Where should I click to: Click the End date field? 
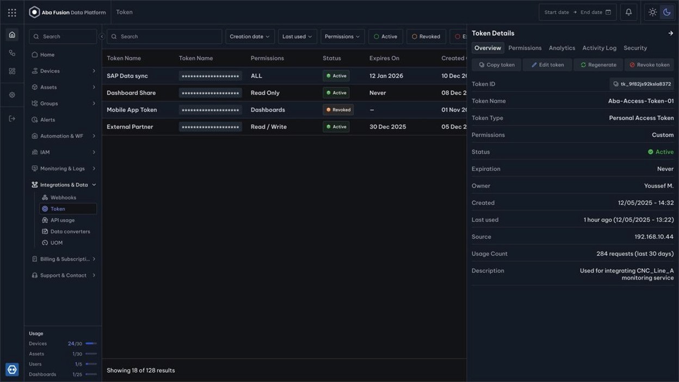click(x=591, y=12)
